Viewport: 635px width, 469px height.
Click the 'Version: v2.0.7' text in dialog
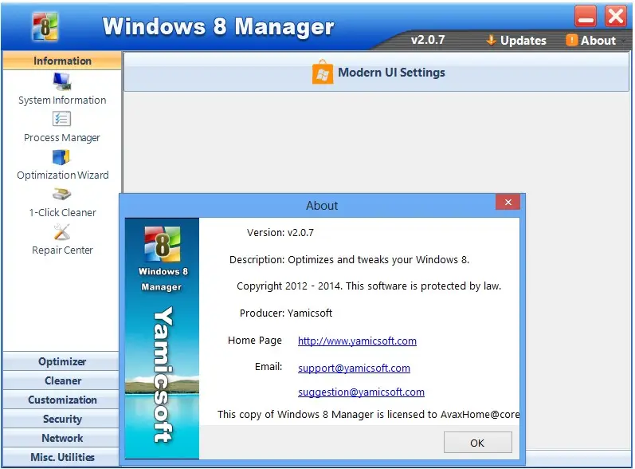280,233
